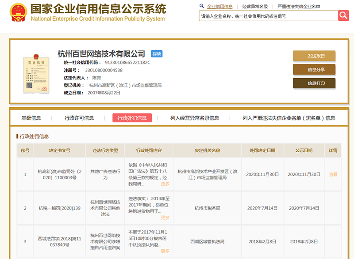Viewport: 354px width, 259px height.
Task: Click the 杭州市税务局 authority cell
Action: (207, 208)
